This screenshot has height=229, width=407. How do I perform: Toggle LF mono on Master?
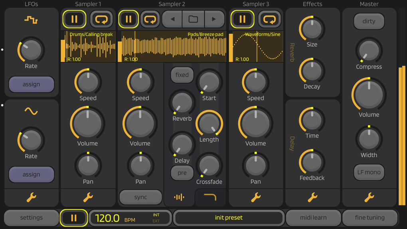click(369, 172)
